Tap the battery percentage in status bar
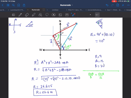The width and height of the screenshot is (131, 98). [125, 1]
